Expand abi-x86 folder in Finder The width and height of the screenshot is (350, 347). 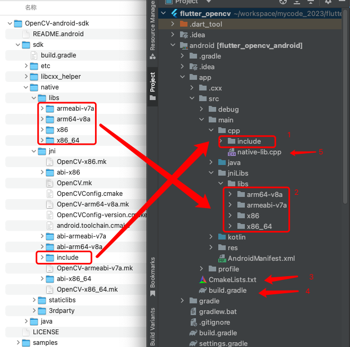42,172
